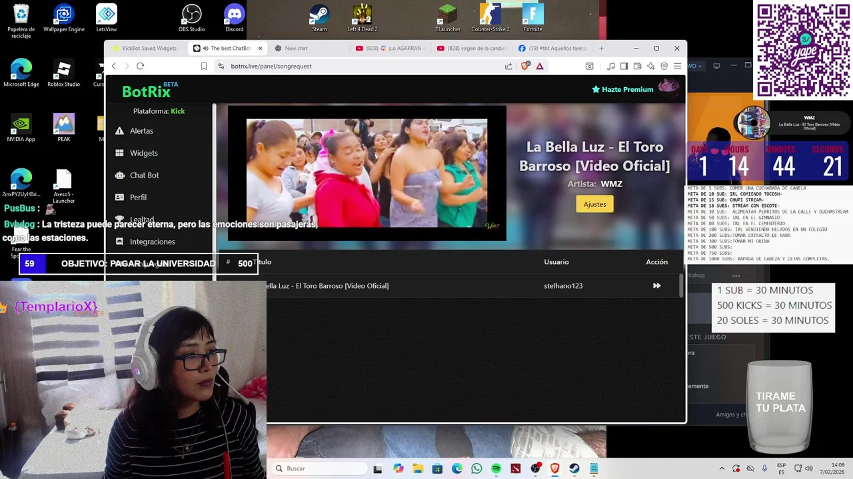Open NVIDIA App desktop shortcut
Image resolution: width=853 pixels, height=479 pixels.
click(21, 128)
